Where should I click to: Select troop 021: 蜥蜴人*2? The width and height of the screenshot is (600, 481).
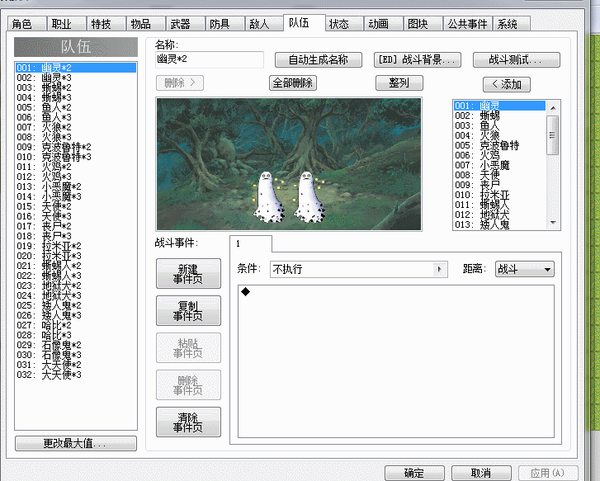[76, 266]
